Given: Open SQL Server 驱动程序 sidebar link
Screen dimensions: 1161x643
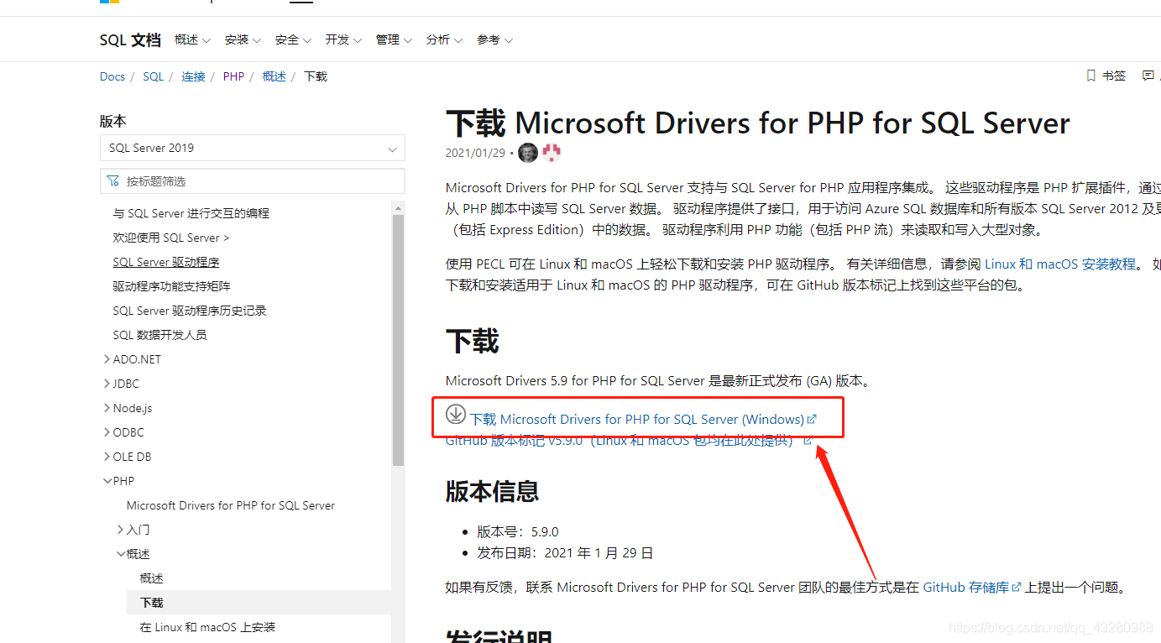Looking at the screenshot, I should click(x=166, y=262).
